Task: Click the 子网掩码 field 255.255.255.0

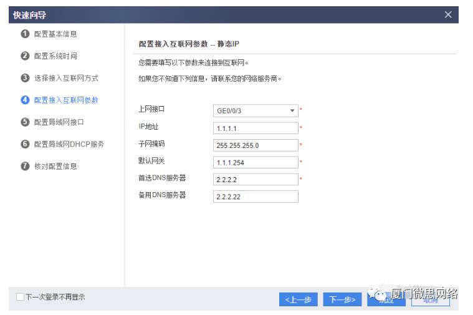Action: point(256,145)
